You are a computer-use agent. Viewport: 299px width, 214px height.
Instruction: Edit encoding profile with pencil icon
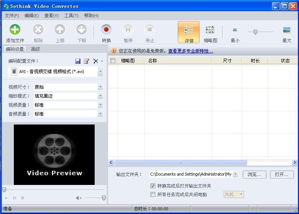coord(86,61)
